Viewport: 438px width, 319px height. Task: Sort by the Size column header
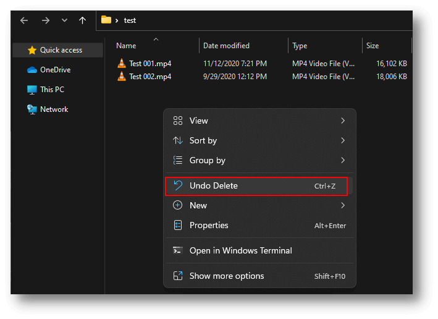point(373,46)
